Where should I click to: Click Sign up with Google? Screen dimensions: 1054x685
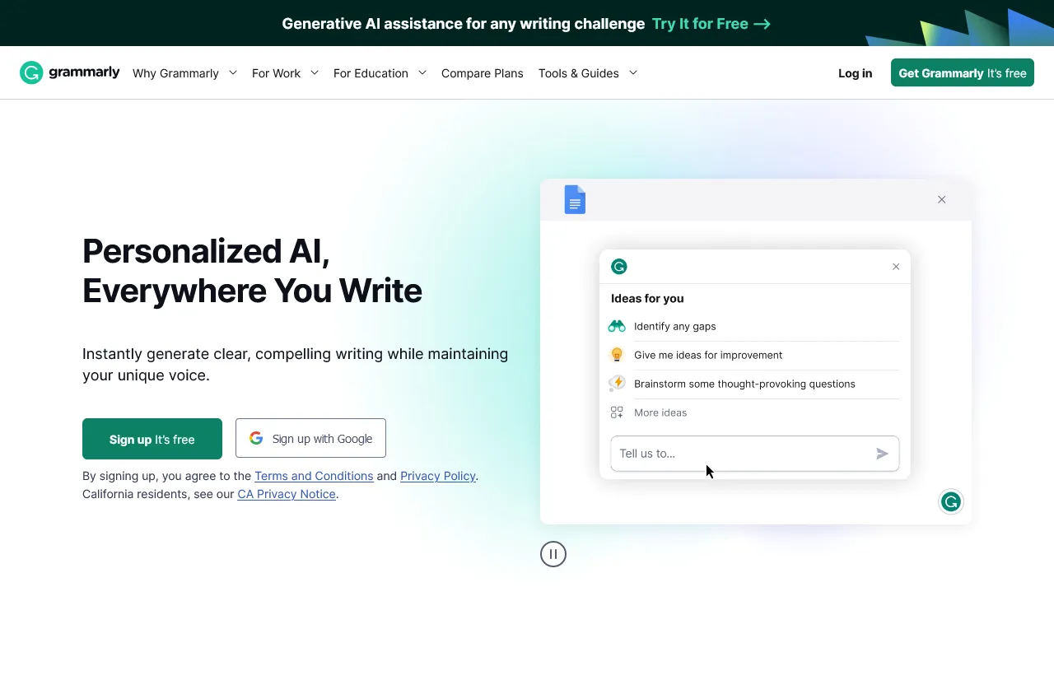(310, 438)
